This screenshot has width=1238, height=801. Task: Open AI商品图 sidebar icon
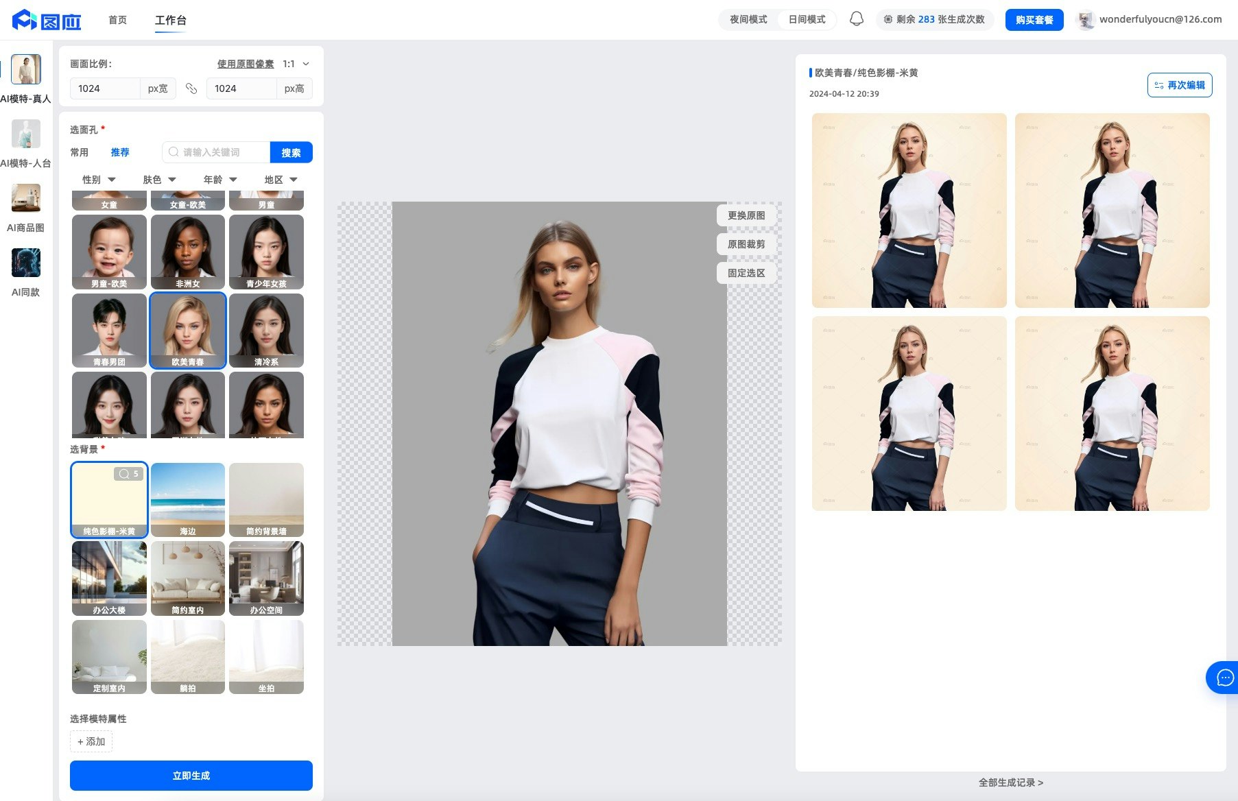26,198
